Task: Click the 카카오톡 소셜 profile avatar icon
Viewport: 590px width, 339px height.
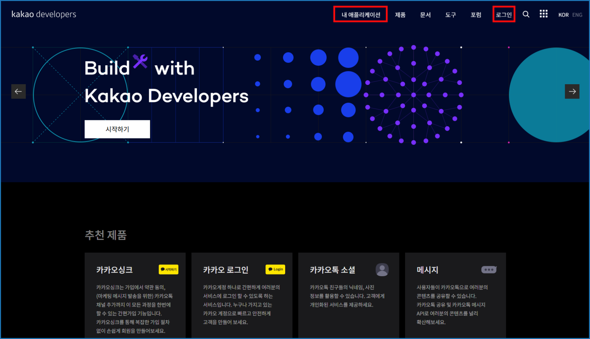Action: tap(382, 270)
